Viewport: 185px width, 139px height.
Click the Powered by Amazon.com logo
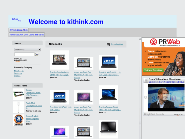20,60
